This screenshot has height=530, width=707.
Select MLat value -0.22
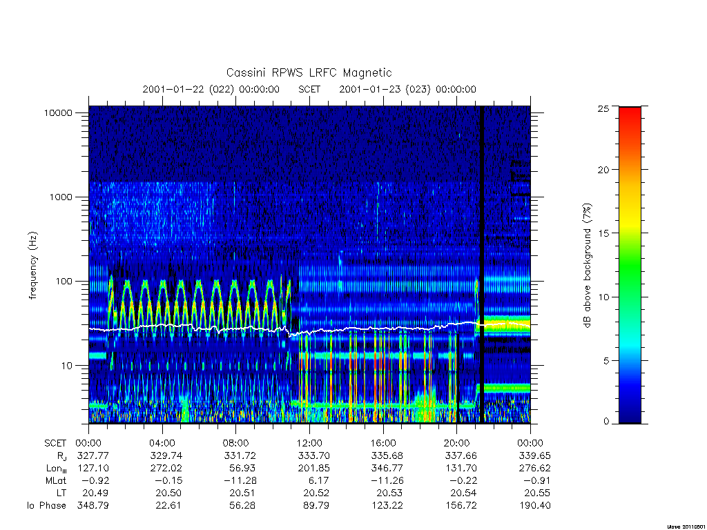(463, 481)
